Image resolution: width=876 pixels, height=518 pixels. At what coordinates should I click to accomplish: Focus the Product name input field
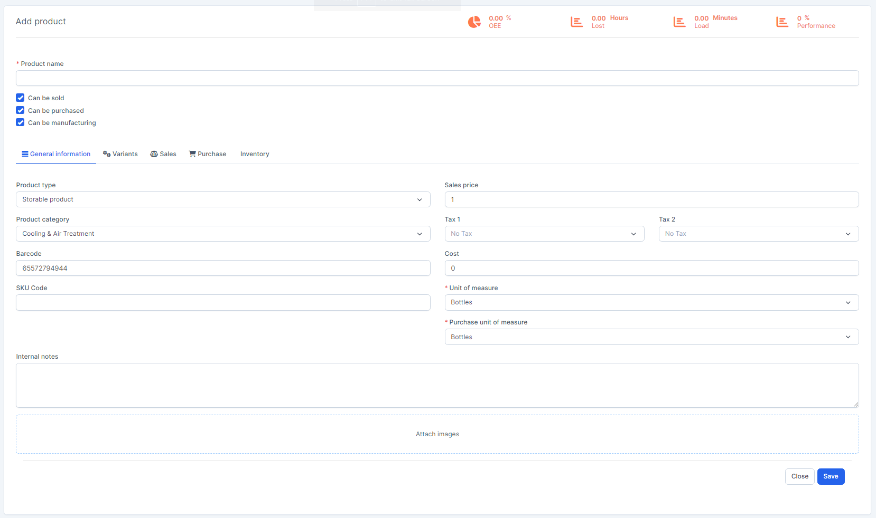[437, 78]
